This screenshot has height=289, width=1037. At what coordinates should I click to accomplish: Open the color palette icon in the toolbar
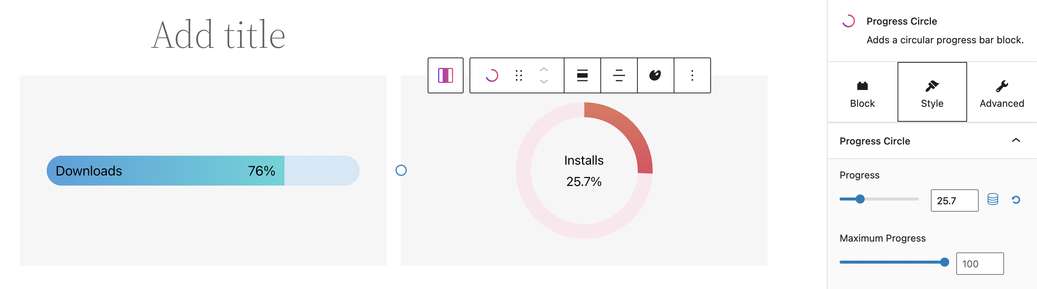coord(655,75)
